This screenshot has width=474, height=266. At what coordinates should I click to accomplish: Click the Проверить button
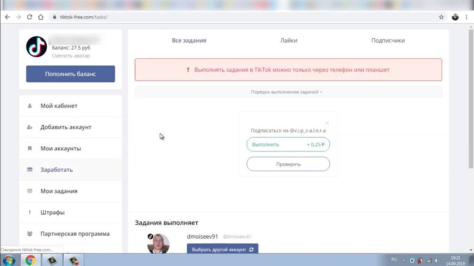tap(288, 164)
